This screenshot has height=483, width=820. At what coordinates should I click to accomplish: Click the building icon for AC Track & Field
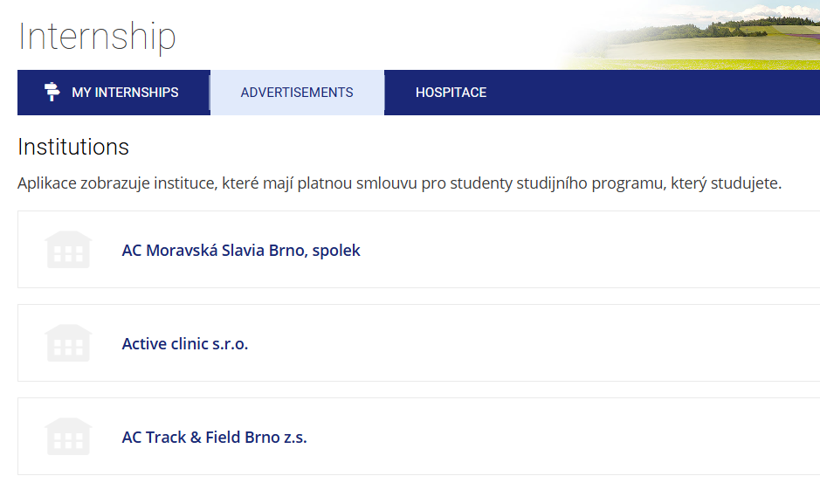(x=68, y=437)
